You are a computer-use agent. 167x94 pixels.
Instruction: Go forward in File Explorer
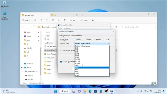(x=27, y=27)
